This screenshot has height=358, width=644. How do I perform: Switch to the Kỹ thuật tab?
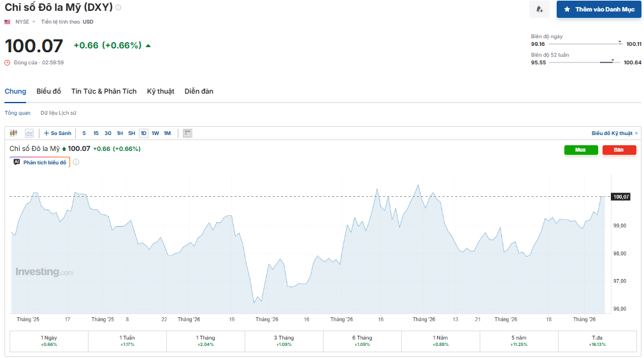161,91
